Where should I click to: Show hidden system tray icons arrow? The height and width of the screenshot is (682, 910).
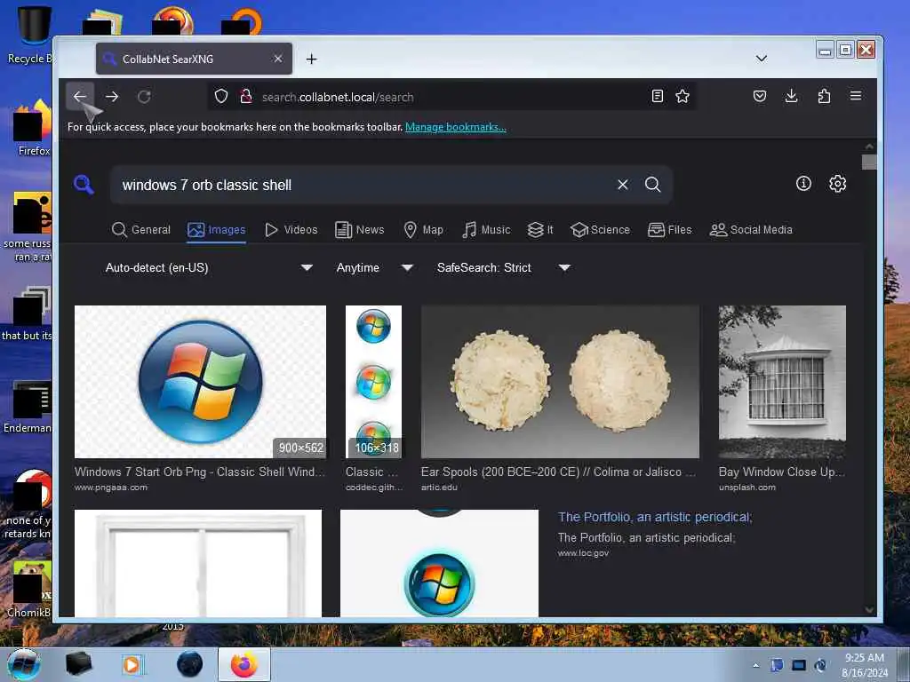click(x=755, y=665)
